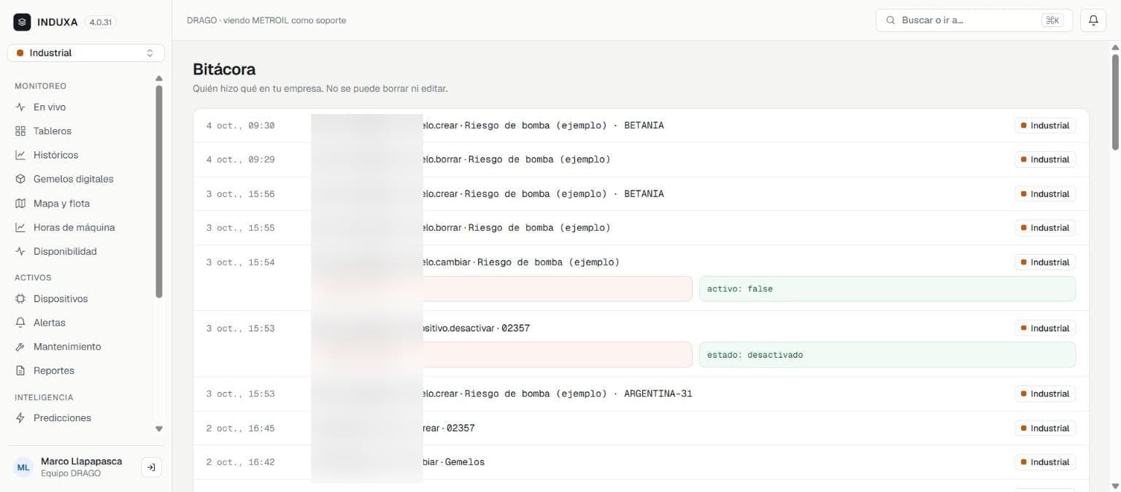The width and height of the screenshot is (1121, 492).
Task: Click the INDUXA logo icon
Action: pyautogui.click(x=22, y=22)
